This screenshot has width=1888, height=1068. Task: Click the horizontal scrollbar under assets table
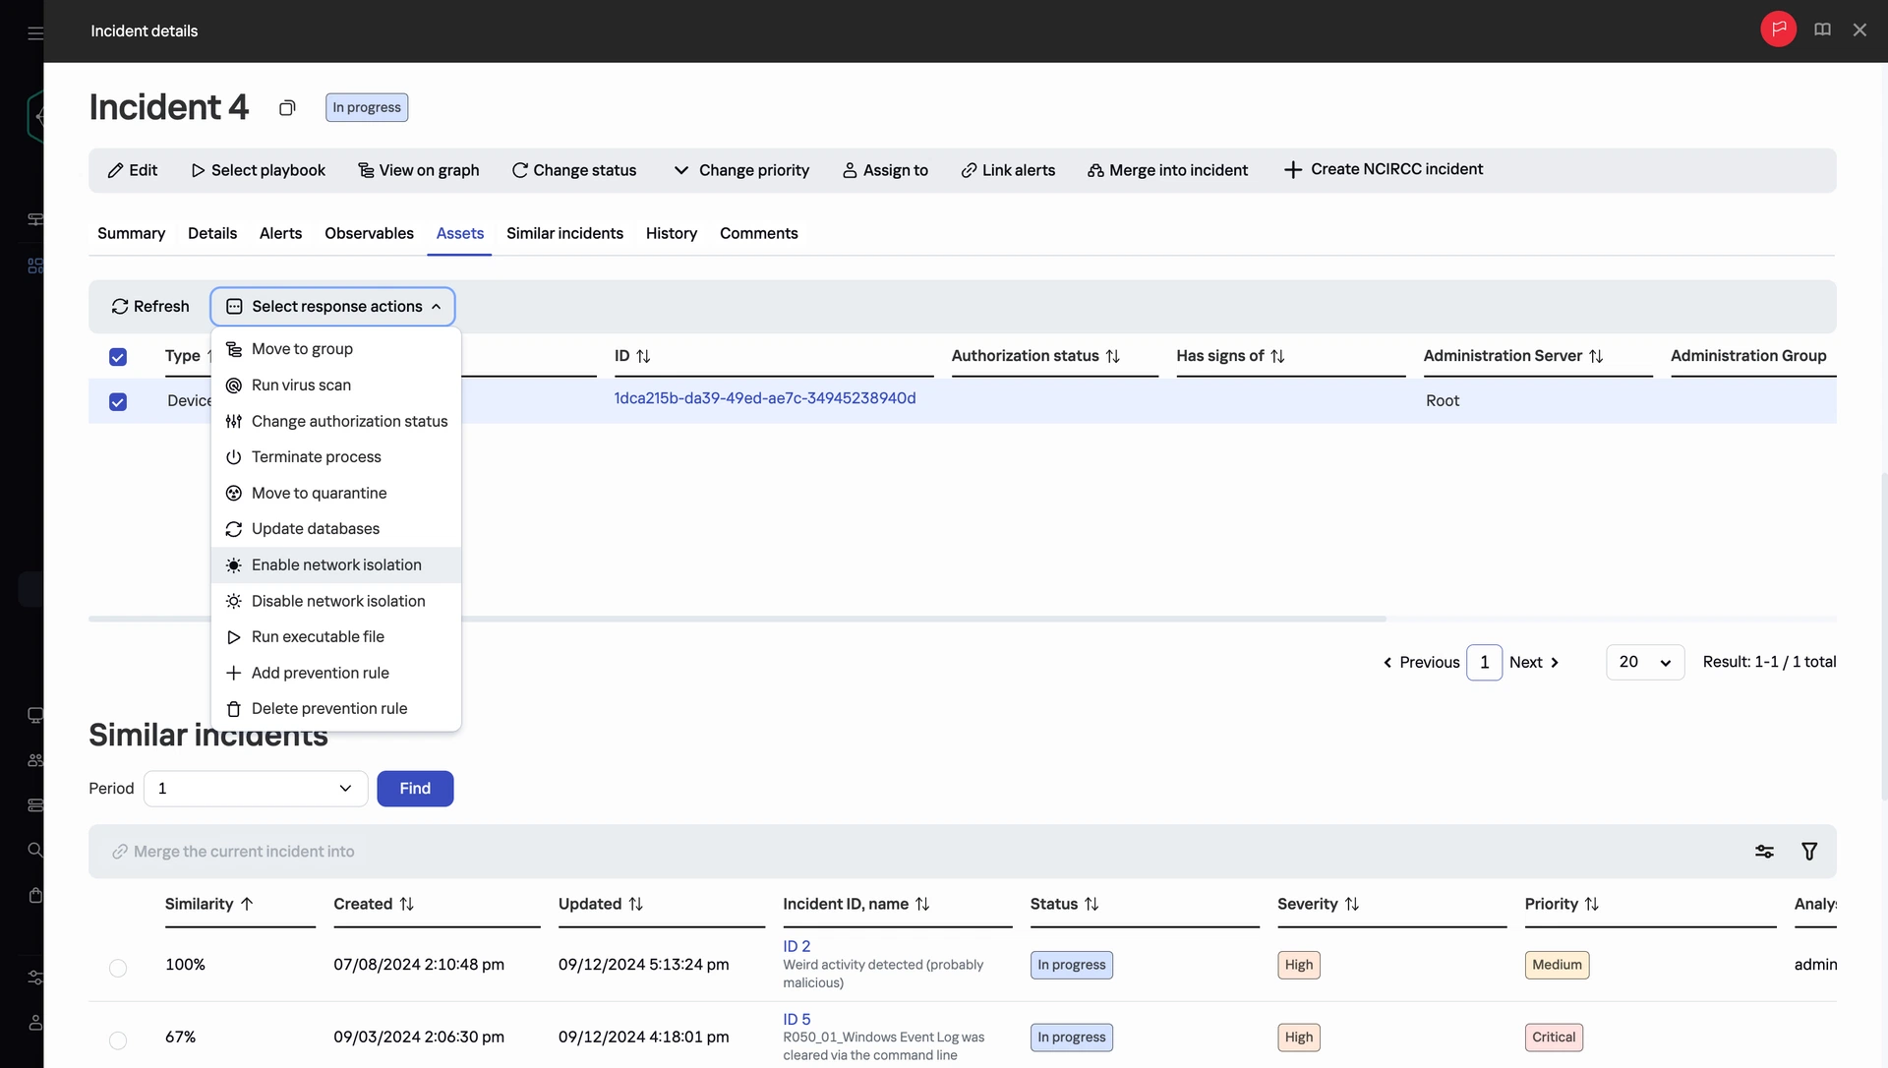tap(737, 619)
